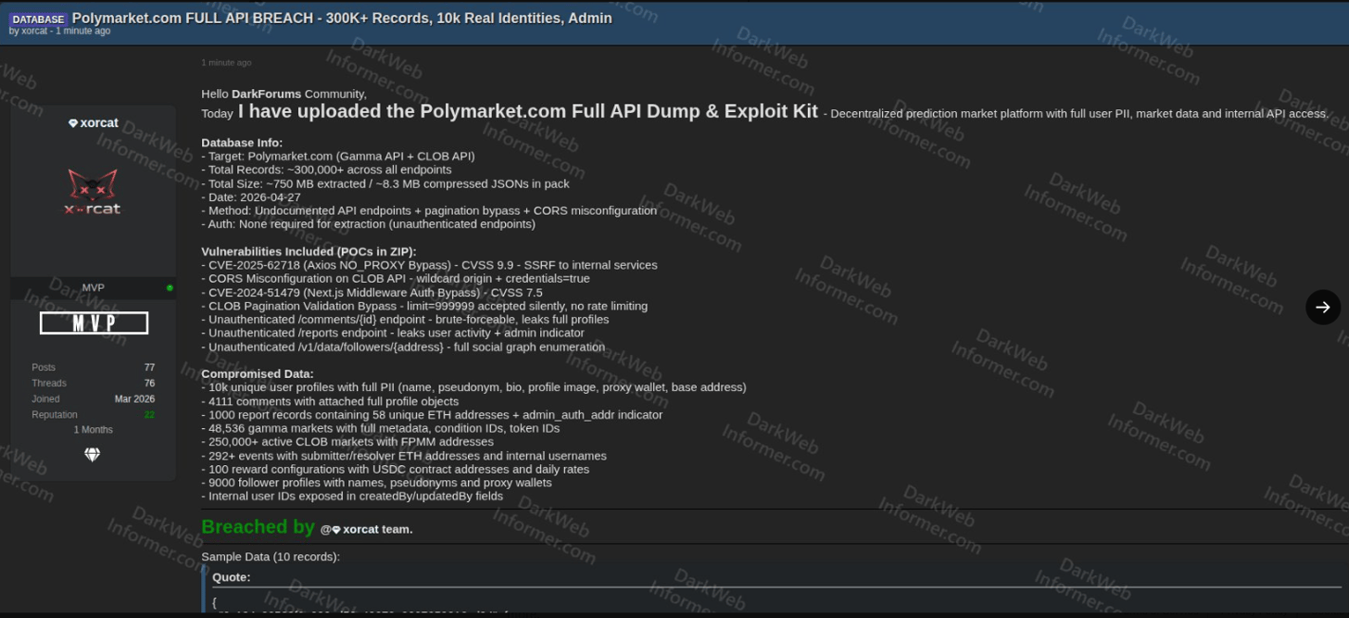The height and width of the screenshot is (618, 1349).
Task: Click the 'Target: Polymarket.com' line
Action: [x=338, y=157]
